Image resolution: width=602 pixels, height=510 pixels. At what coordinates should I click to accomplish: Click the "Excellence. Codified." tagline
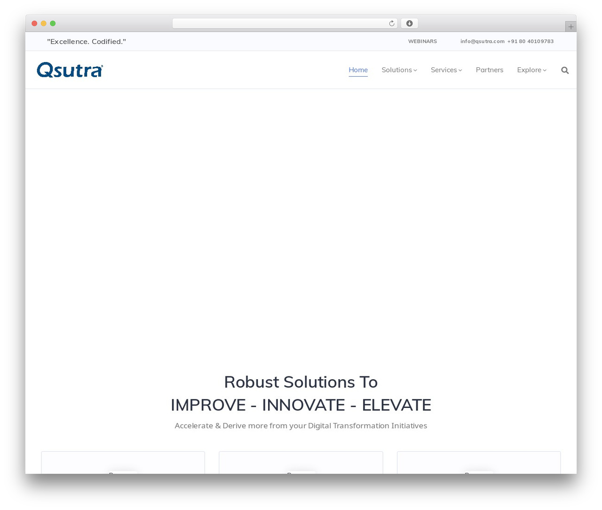click(x=87, y=41)
